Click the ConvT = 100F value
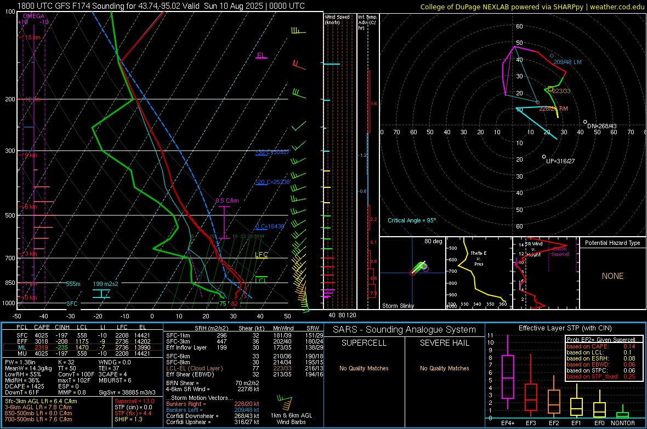This screenshot has height=429, width=647. (76, 374)
